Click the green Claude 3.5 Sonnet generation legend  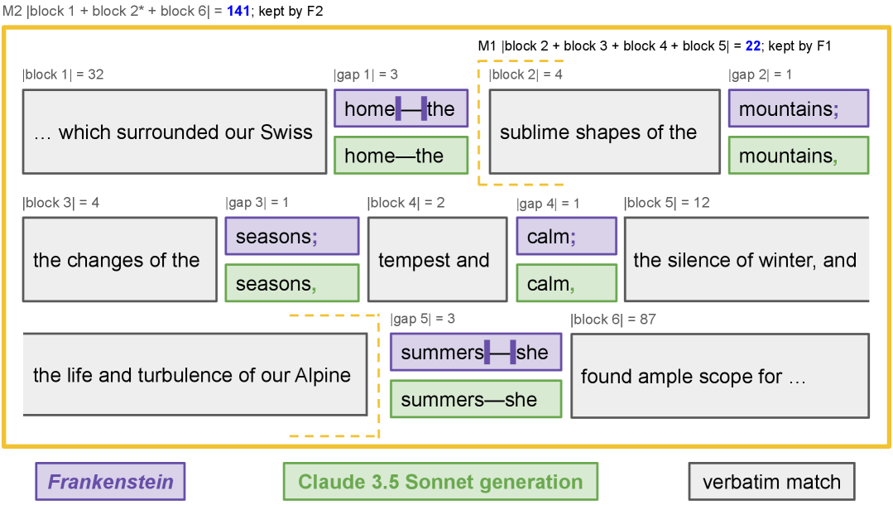coord(440,482)
